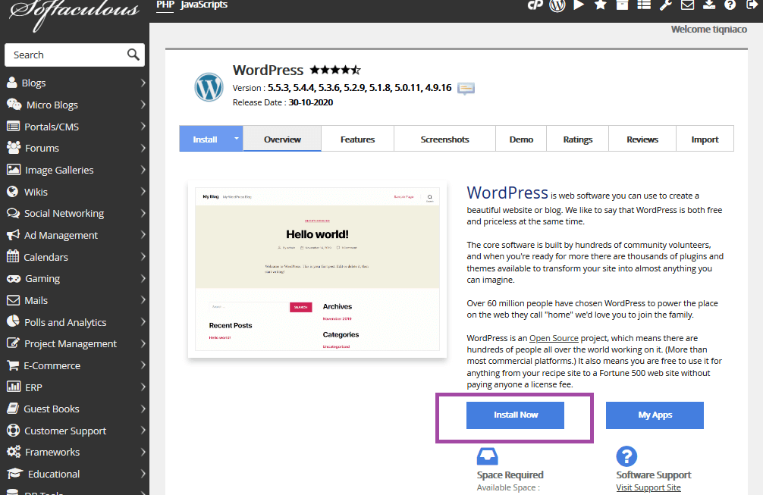This screenshot has width=763, height=495.
Task: Expand the Project Management chevron
Action: click(143, 343)
